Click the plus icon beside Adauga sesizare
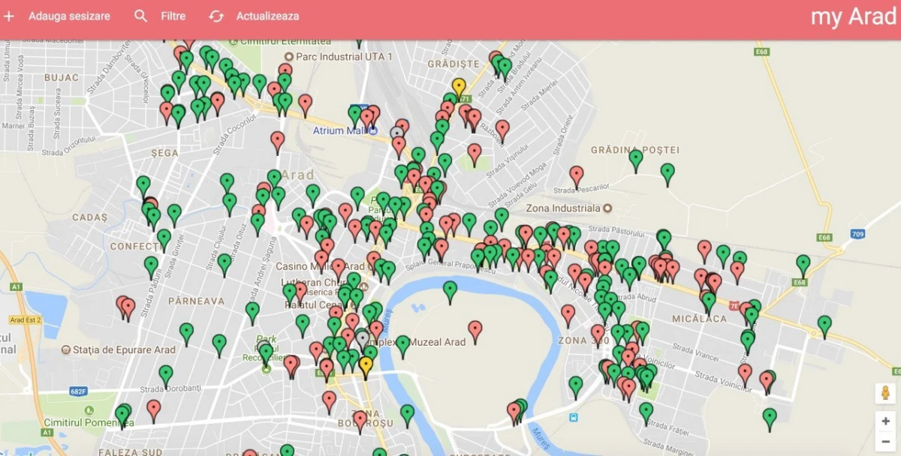901x456 pixels. 9,16
